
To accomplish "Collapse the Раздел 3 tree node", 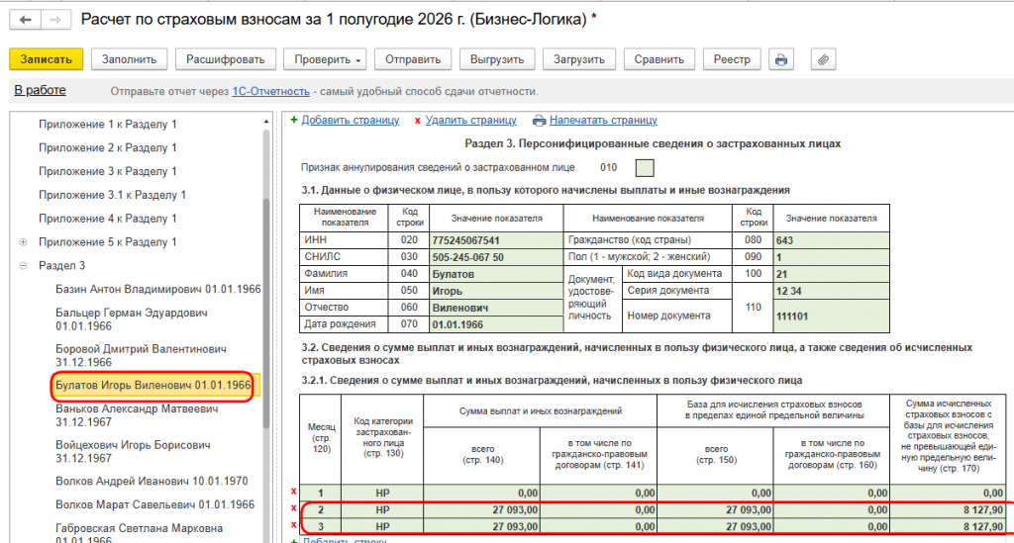I will pyautogui.click(x=24, y=265).
